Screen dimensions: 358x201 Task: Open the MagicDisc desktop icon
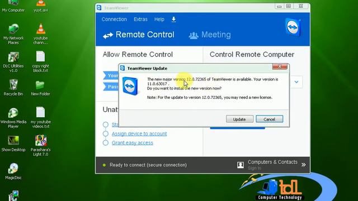coord(13,171)
